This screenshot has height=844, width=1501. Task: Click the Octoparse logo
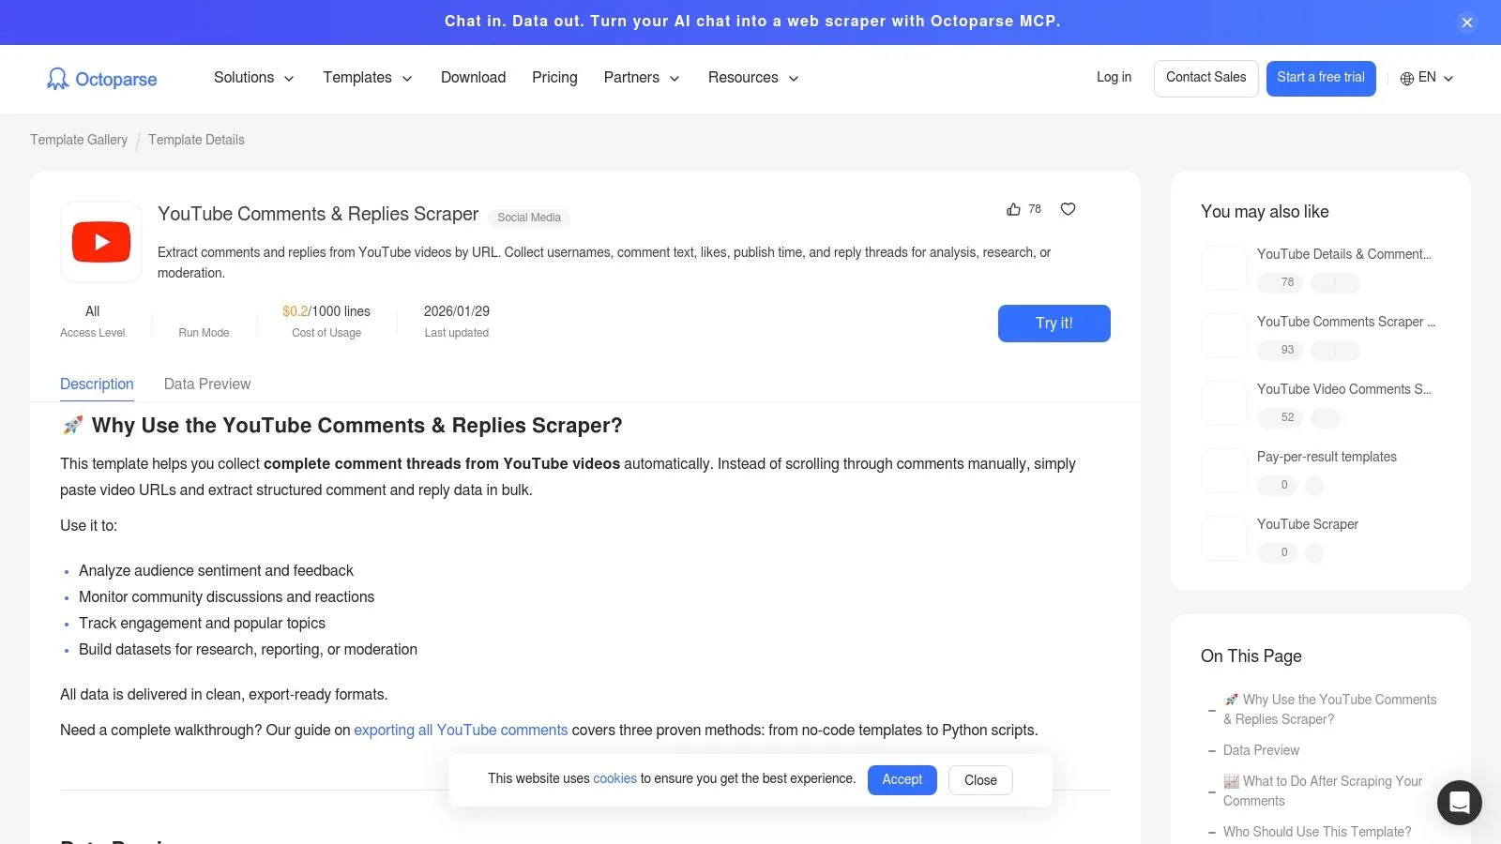[x=101, y=79]
